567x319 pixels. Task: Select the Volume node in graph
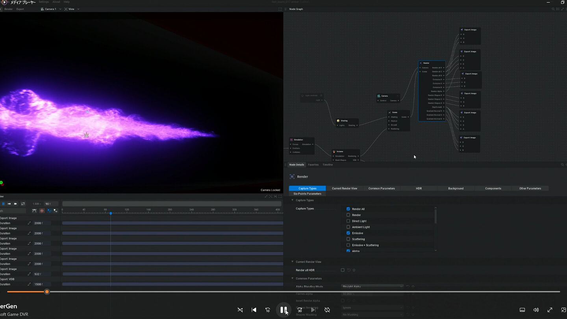point(346,156)
